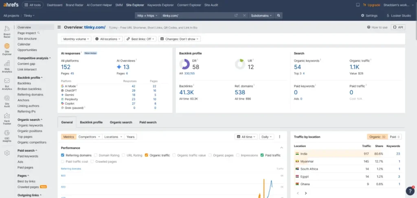
Task: Click the 41.3K backlinks value
Action: pos(186,92)
